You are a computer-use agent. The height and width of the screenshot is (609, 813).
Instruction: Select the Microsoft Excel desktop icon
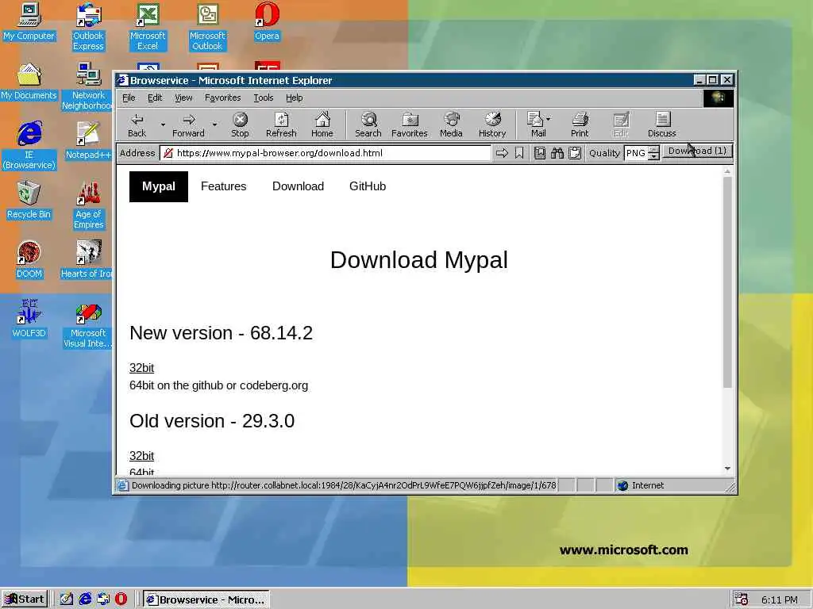tap(148, 26)
